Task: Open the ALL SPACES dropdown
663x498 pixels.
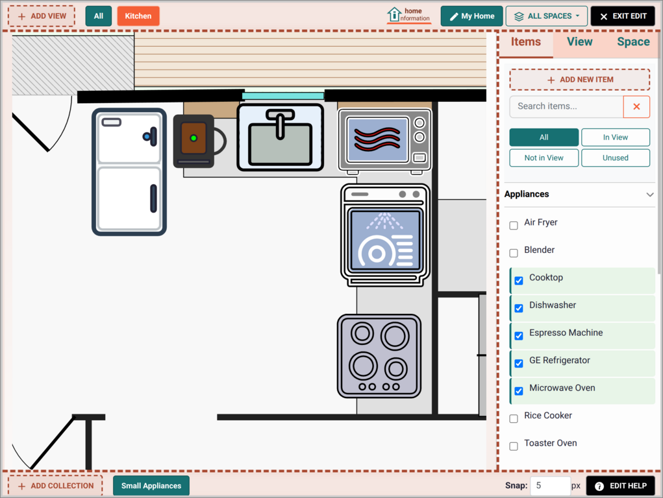Action: tap(546, 16)
